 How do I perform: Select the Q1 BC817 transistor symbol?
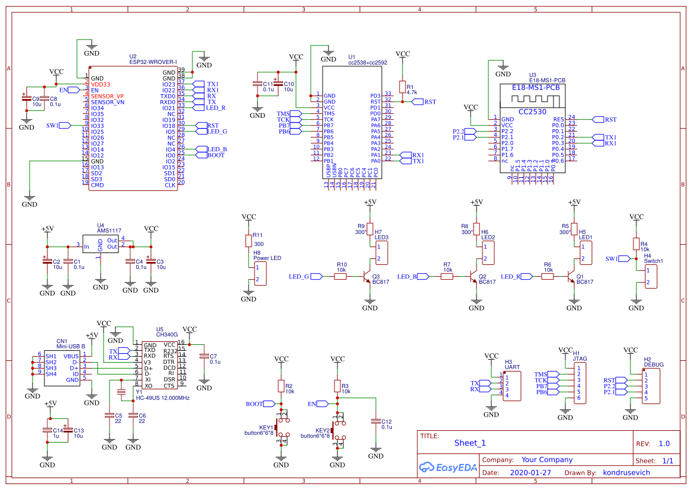[571, 277]
